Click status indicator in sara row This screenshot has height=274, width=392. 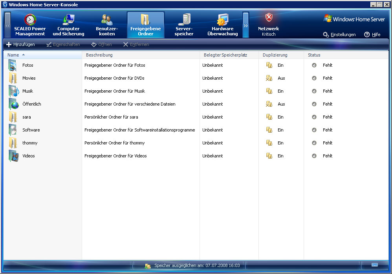pyautogui.click(x=314, y=117)
